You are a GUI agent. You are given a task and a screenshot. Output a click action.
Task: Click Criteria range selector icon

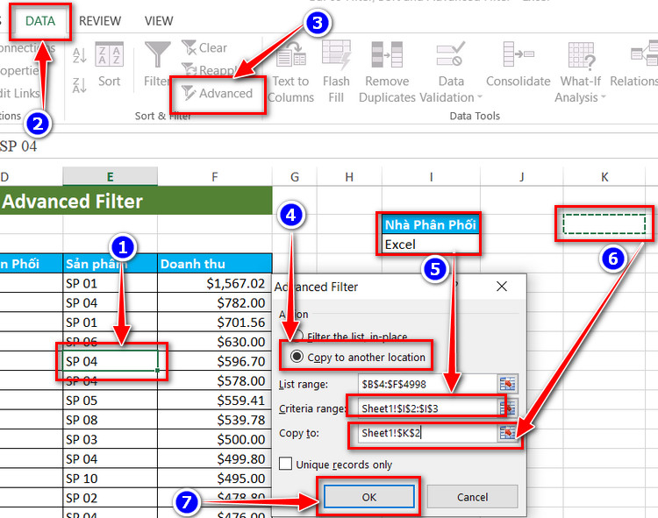(507, 408)
